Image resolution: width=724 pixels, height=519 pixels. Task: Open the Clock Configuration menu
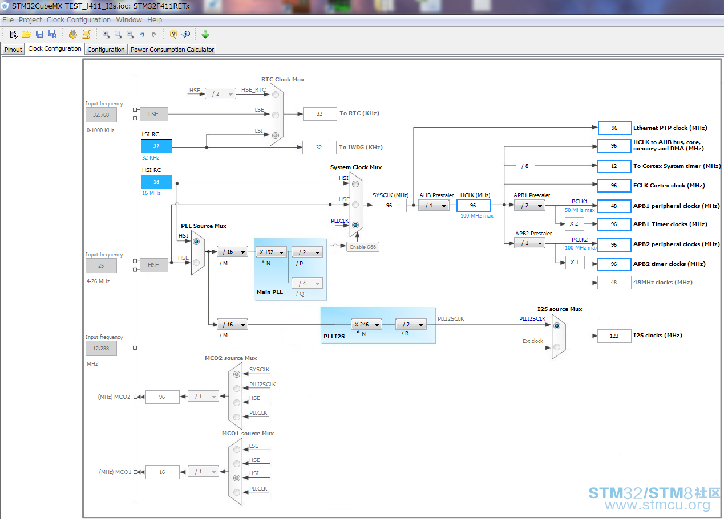tap(79, 19)
